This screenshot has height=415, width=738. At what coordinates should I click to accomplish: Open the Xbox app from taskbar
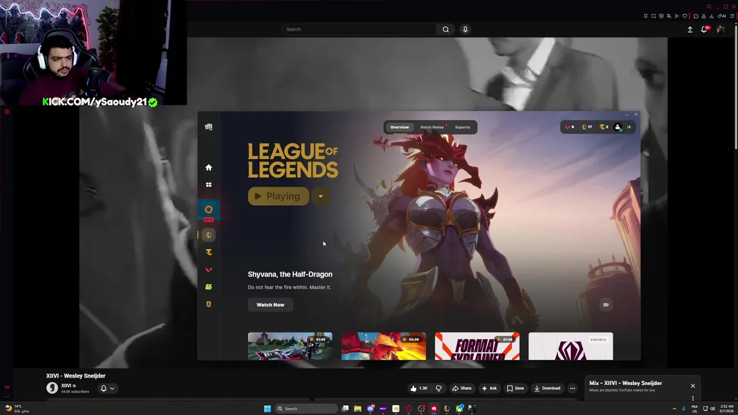coord(460,409)
